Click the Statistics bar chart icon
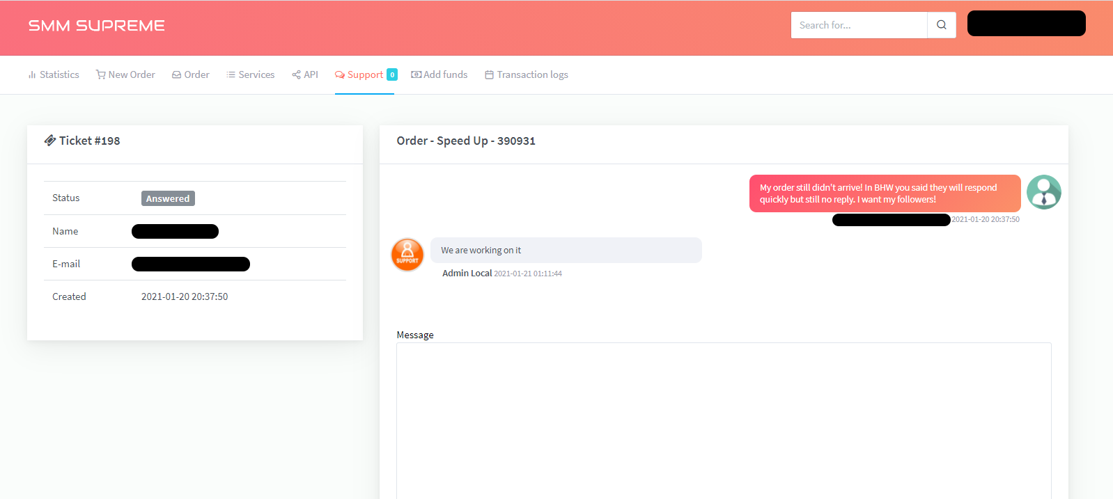This screenshot has width=1113, height=499. click(32, 74)
